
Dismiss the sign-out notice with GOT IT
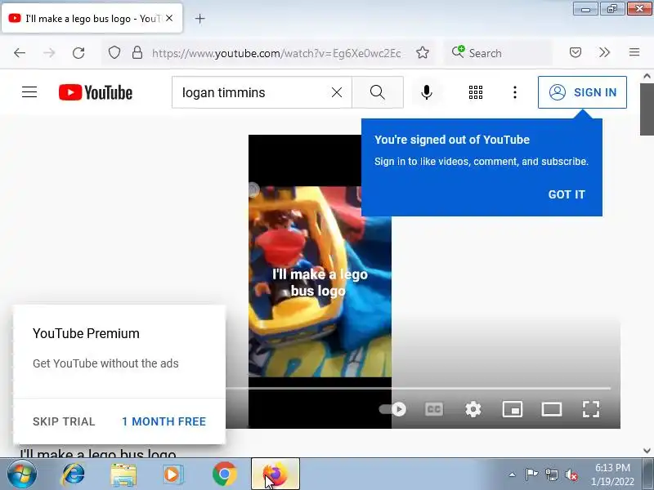tap(567, 194)
